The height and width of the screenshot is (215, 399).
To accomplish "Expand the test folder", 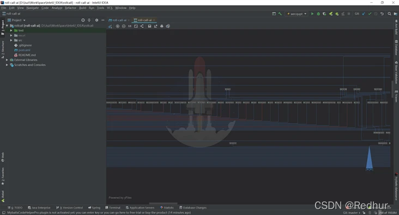I will (11, 30).
